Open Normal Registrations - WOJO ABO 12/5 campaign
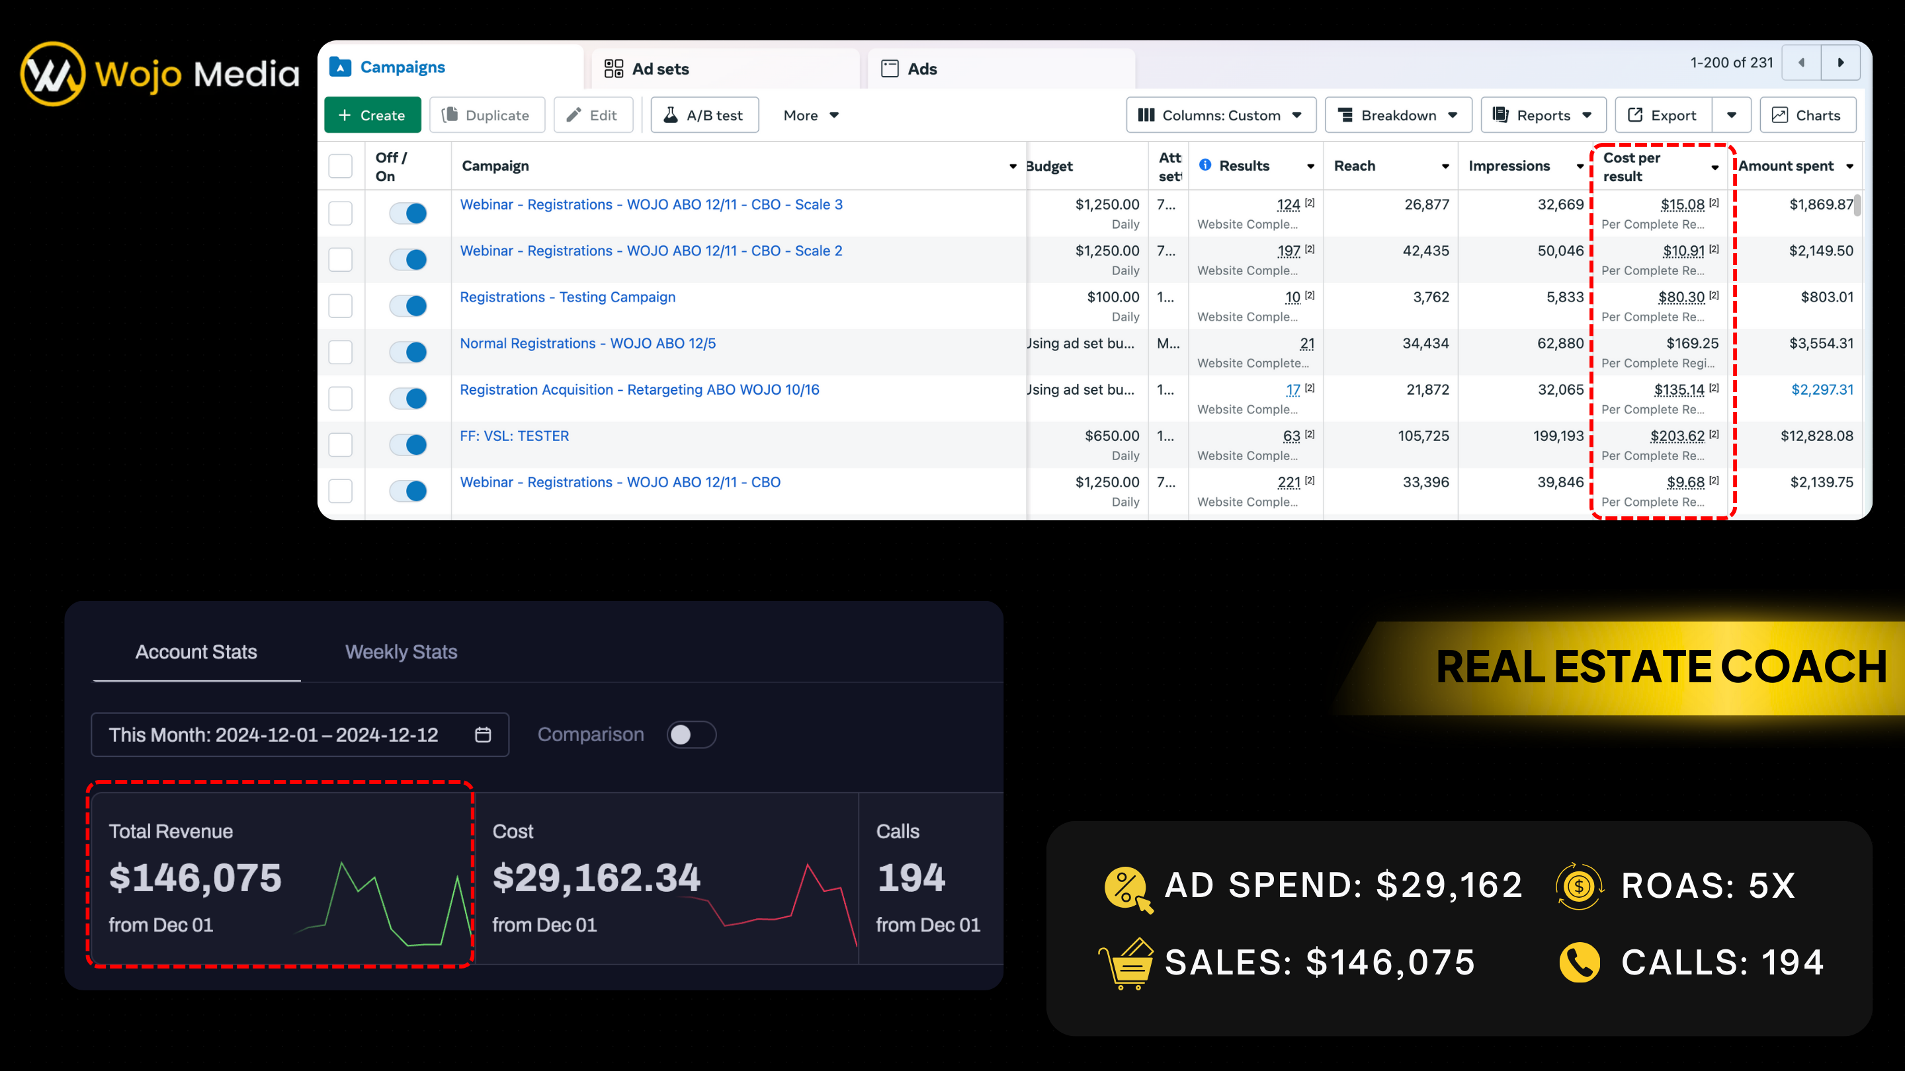Screen dimensions: 1905x1071 tap(587, 344)
